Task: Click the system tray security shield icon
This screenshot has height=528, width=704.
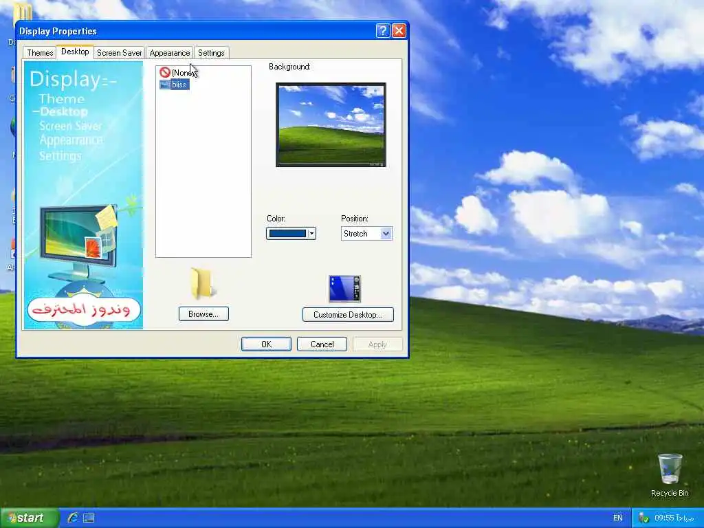Action: 643,518
